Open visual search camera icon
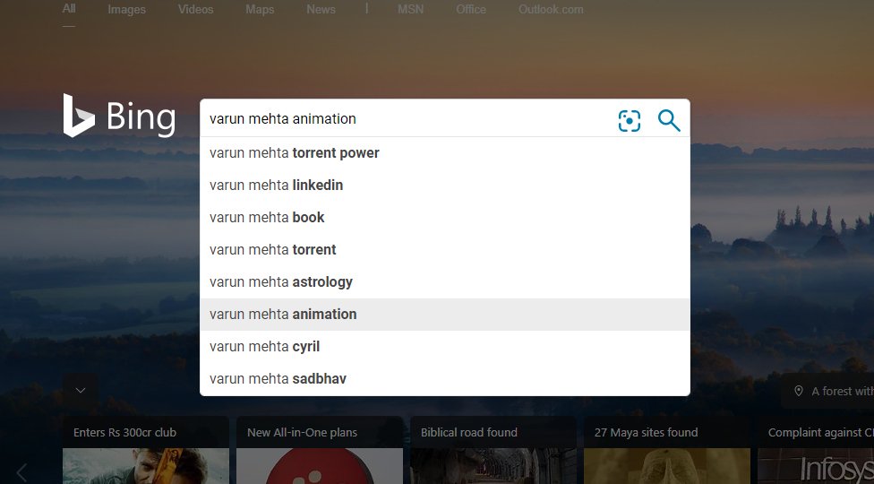The image size is (874, 484). [x=629, y=120]
